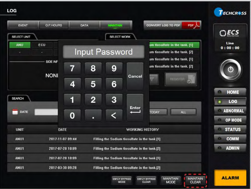This screenshot has width=251, height=189.
Task: Open OP MODE in side menu
Action: pyautogui.click(x=230, y=120)
